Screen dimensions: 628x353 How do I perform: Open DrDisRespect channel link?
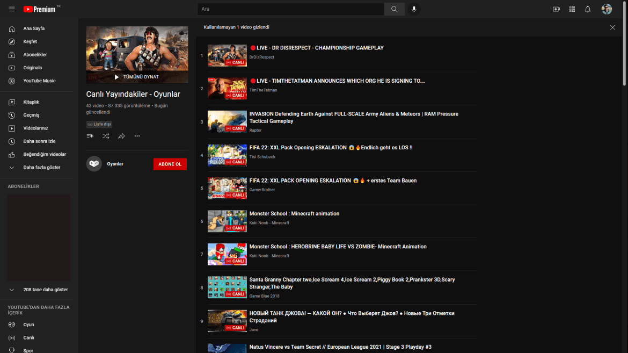pyautogui.click(x=261, y=57)
